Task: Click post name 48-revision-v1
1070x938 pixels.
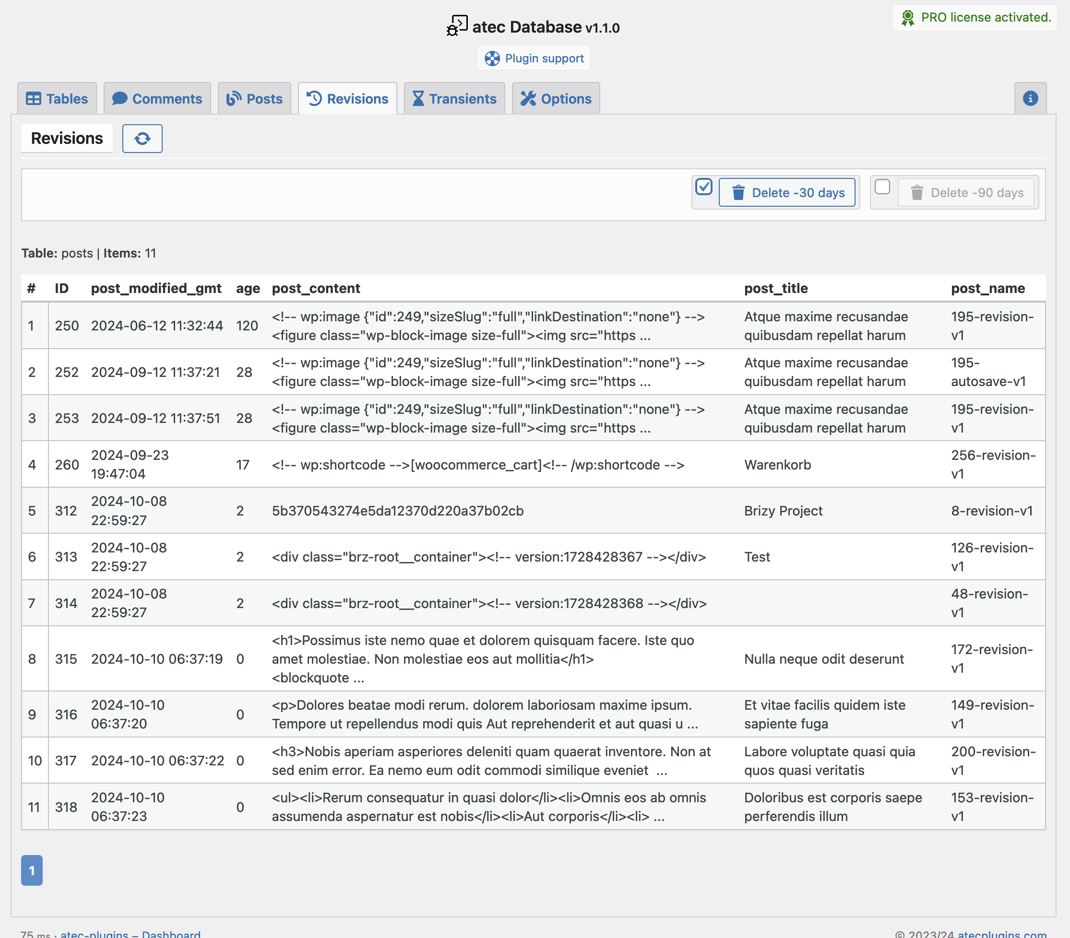Action: click(x=989, y=603)
